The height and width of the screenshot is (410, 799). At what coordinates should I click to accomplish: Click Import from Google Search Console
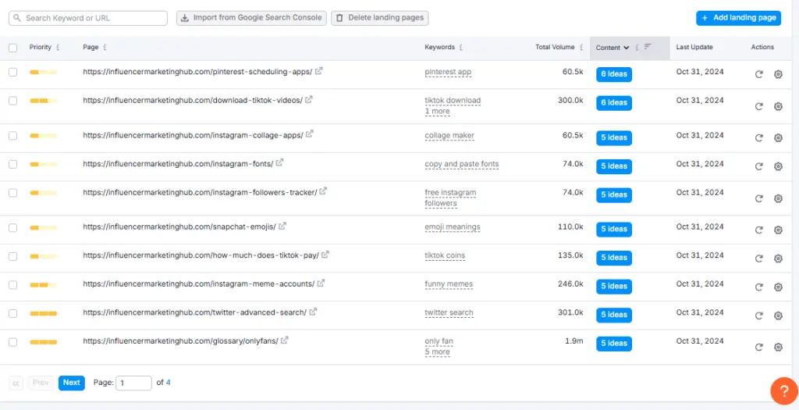250,18
